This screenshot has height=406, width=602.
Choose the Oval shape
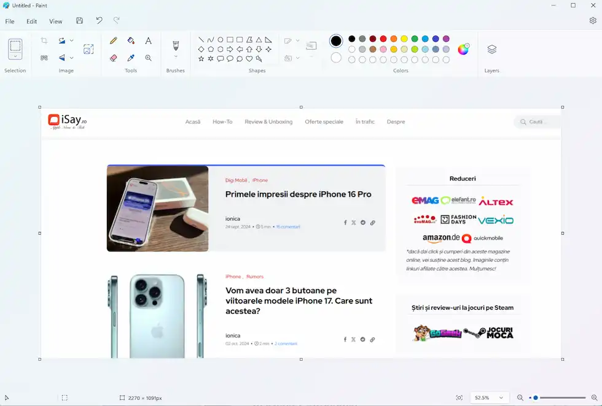tap(221, 39)
